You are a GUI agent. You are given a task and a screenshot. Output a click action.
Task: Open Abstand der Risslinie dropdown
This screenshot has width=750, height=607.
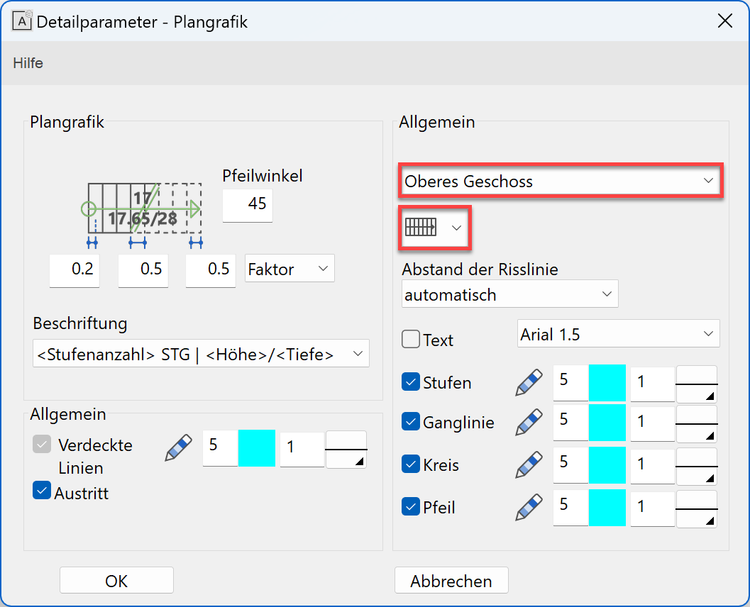tap(509, 294)
